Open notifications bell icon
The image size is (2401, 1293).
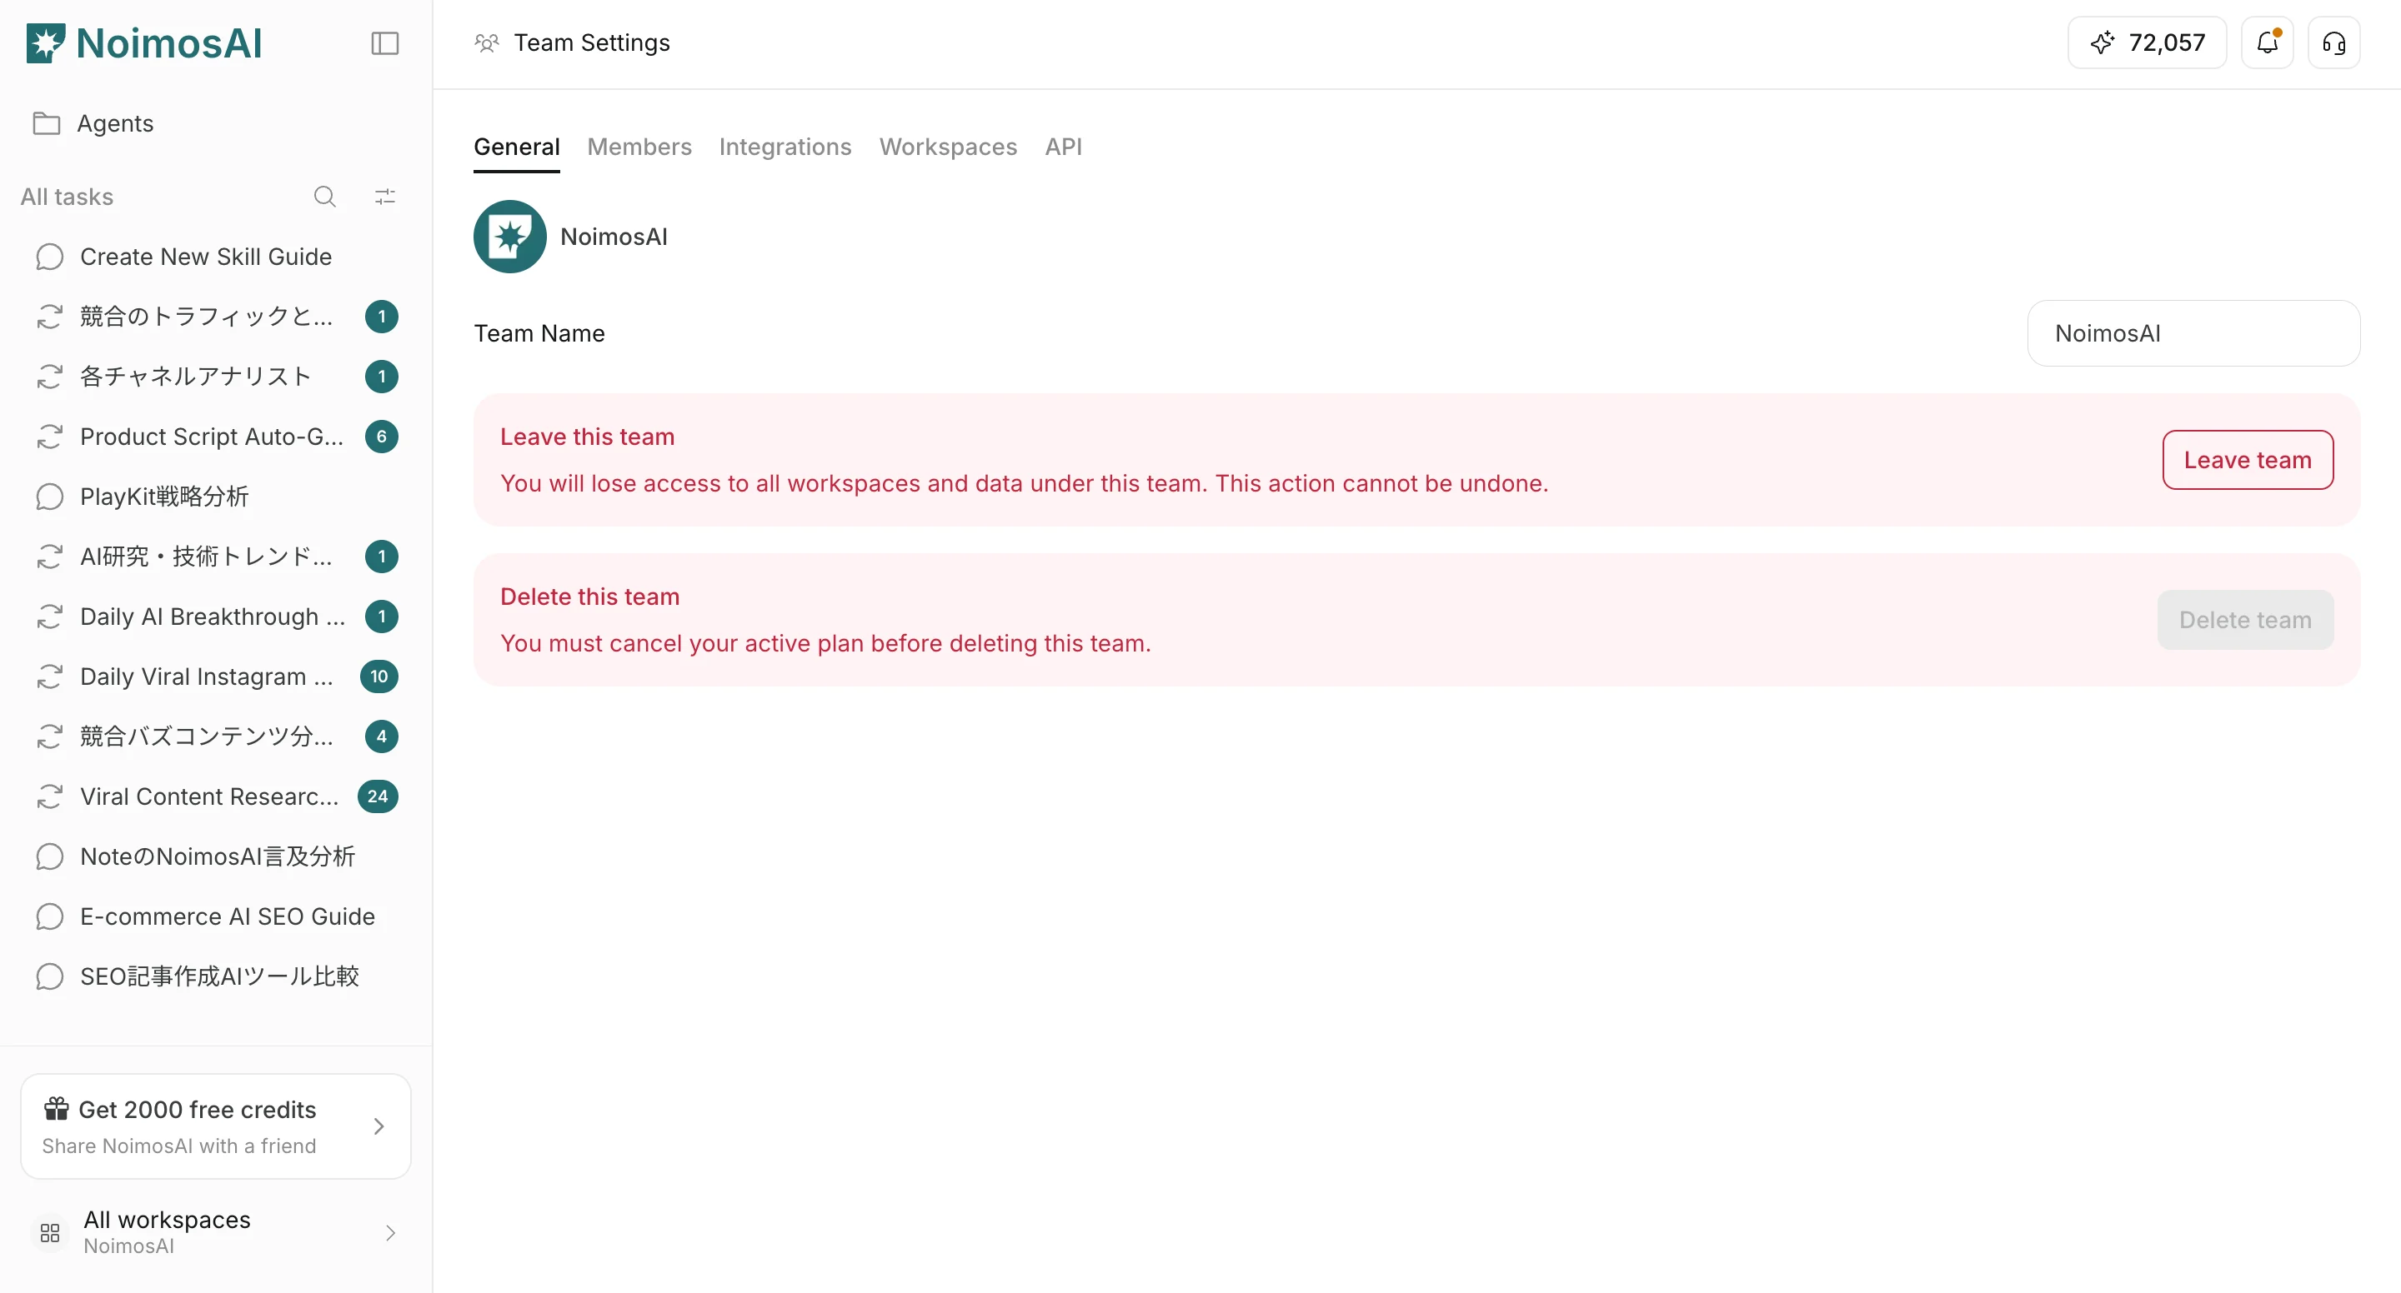[2267, 42]
